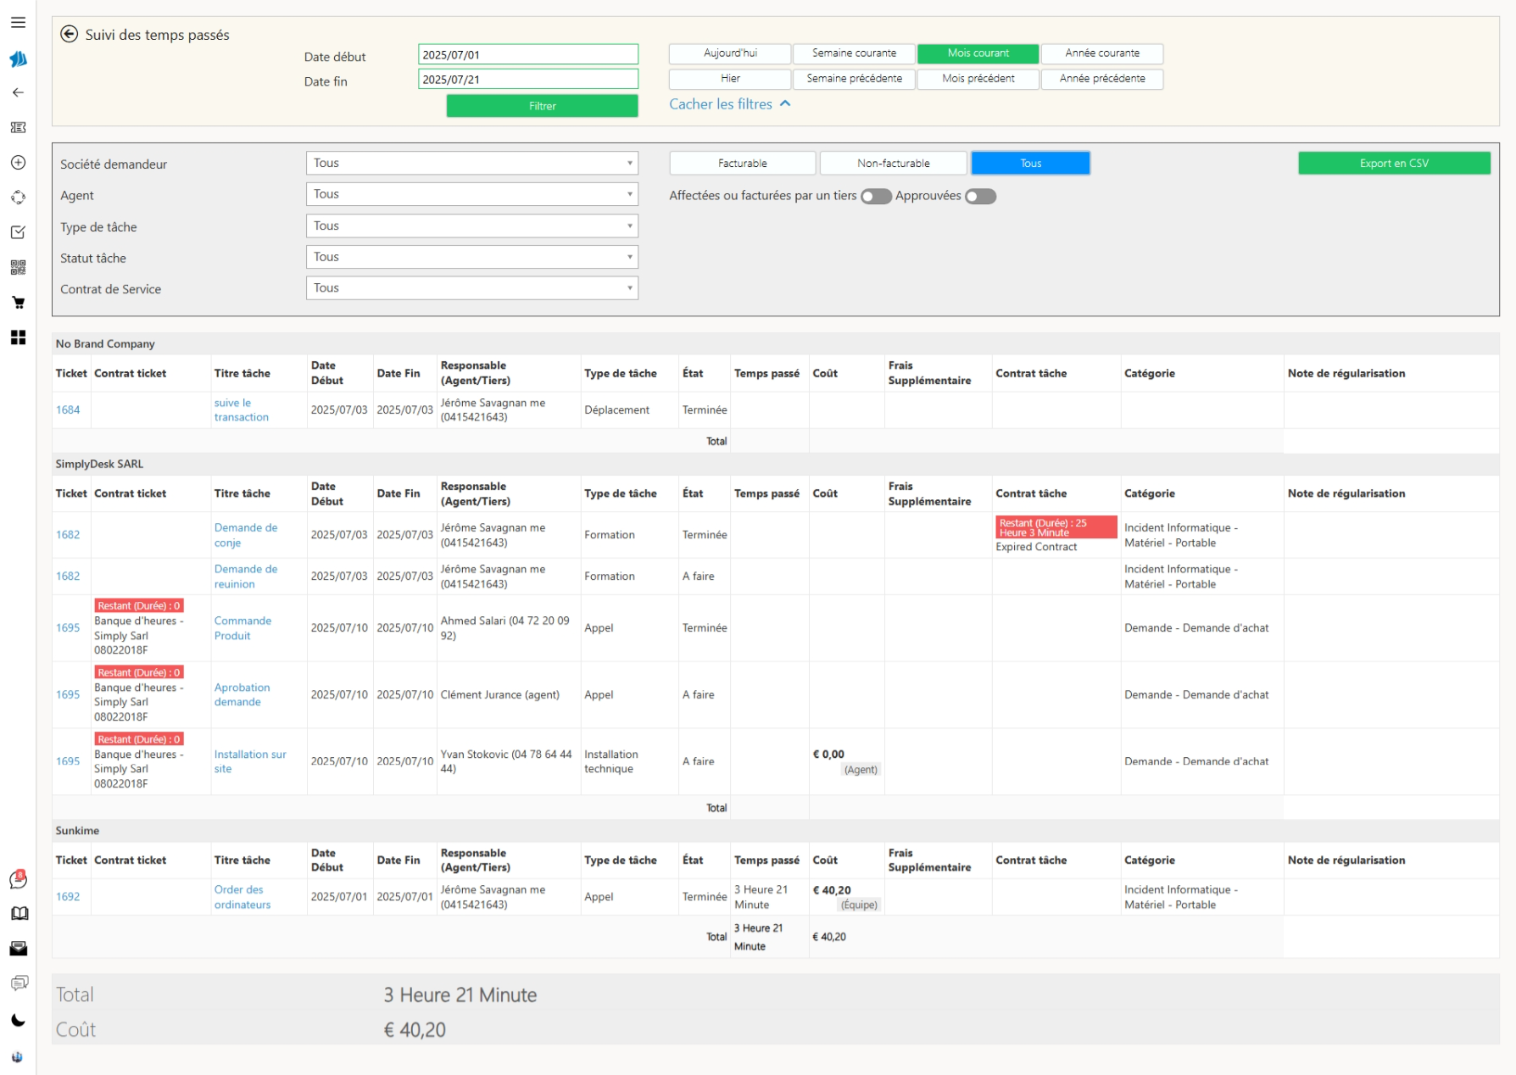Click the ticket icon in the sidebar

pos(18,127)
